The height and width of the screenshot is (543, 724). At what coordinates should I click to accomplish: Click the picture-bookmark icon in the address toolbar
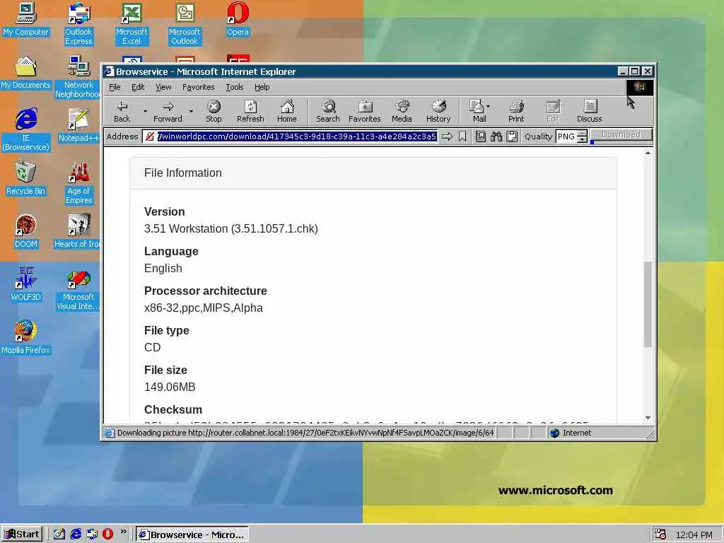tap(481, 136)
